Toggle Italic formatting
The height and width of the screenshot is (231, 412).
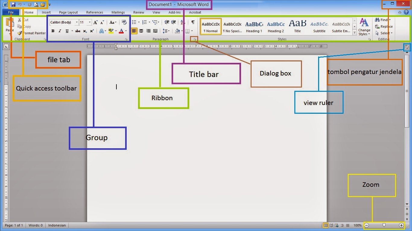coord(60,31)
